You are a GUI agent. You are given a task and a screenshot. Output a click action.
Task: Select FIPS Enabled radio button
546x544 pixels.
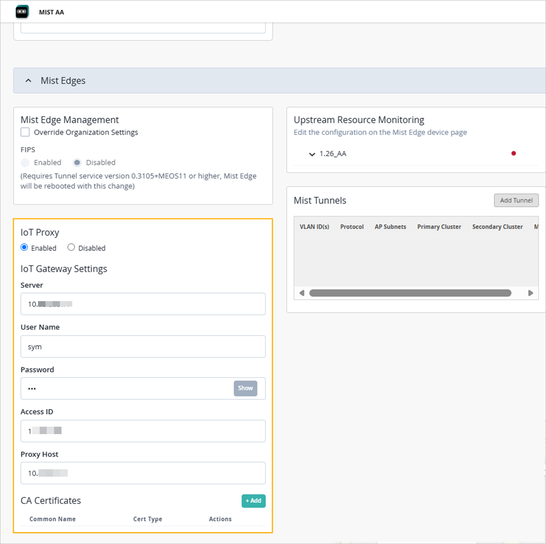coord(25,162)
